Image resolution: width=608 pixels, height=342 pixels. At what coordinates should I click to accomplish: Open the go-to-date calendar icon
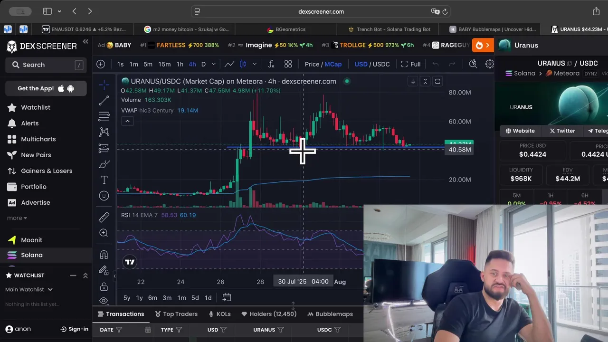click(227, 297)
